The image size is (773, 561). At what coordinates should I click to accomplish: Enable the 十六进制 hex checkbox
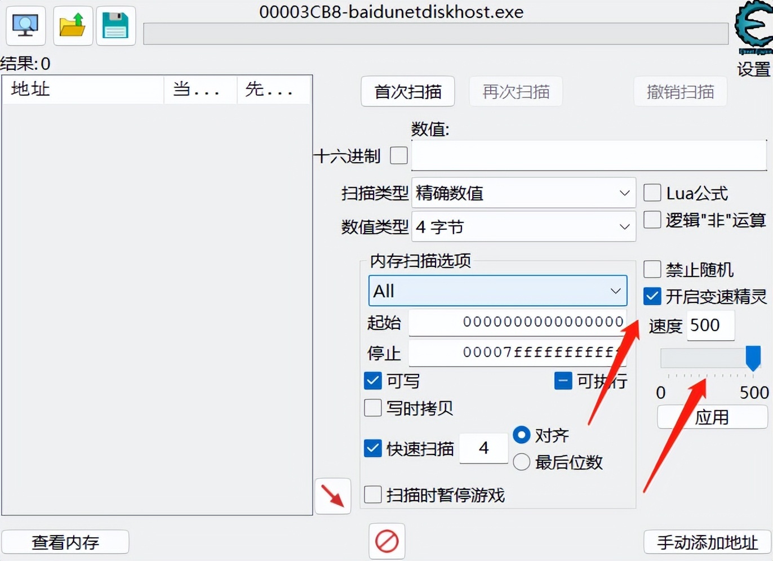[x=399, y=155]
